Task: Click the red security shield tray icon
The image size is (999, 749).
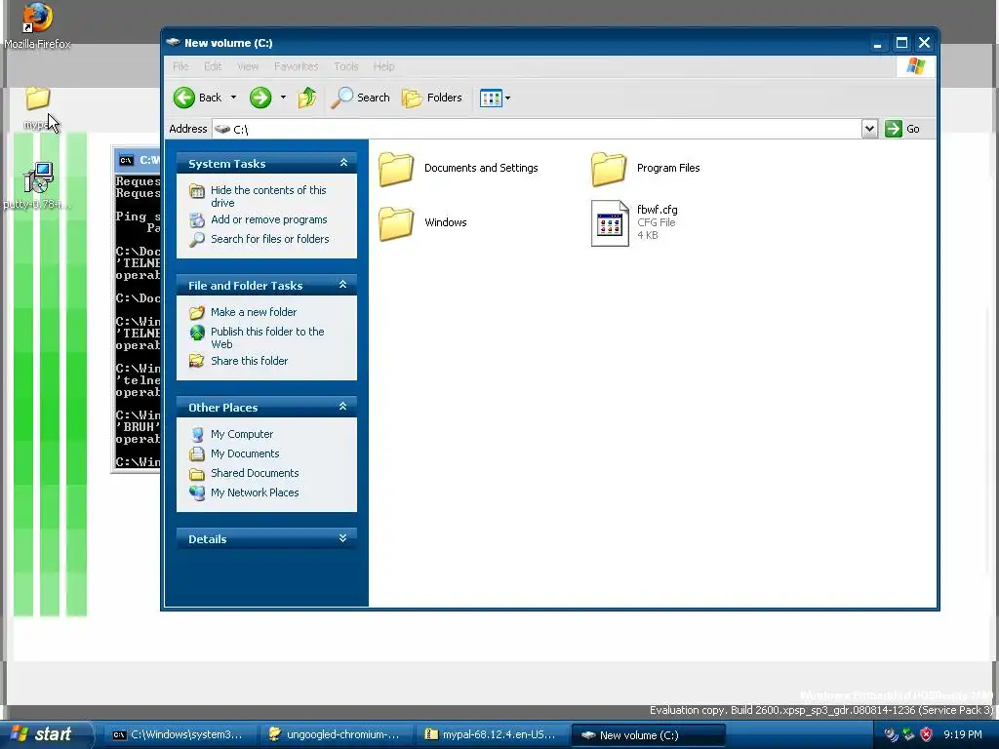Action: [x=927, y=734]
